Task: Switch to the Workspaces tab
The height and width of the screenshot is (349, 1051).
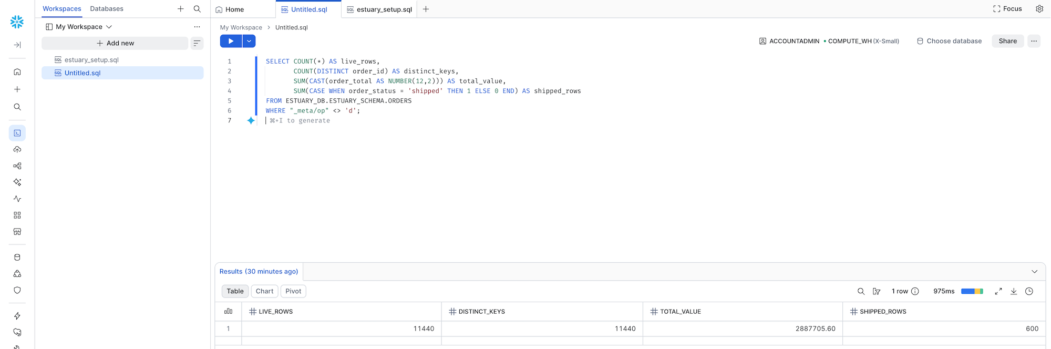Action: click(x=62, y=9)
